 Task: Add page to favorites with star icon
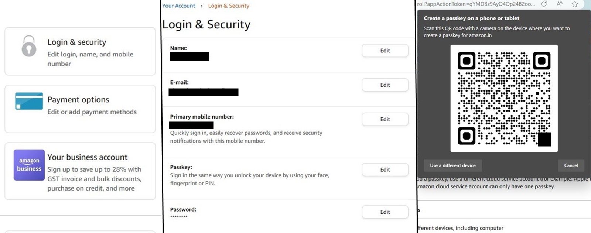pyautogui.click(x=575, y=4)
